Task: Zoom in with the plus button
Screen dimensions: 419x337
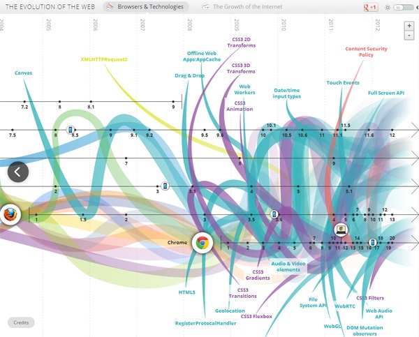Action: 409,26
